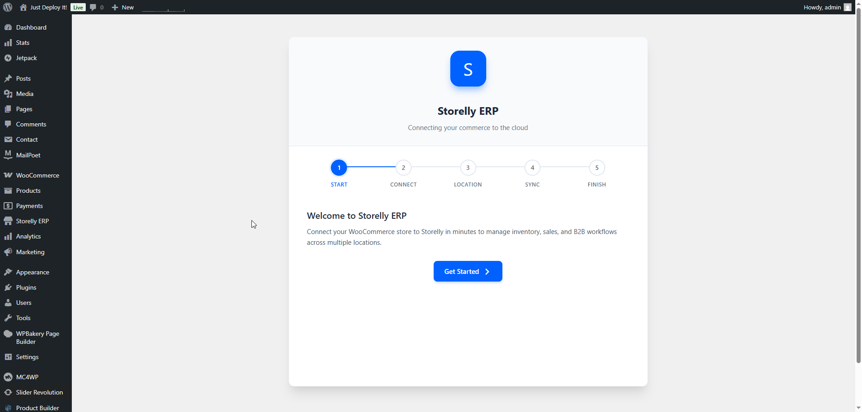862x412 pixels.
Task: Go to Posts in the sidebar
Action: tap(36, 78)
